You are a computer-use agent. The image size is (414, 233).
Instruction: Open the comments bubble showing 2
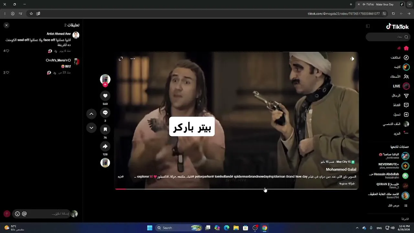click(105, 113)
